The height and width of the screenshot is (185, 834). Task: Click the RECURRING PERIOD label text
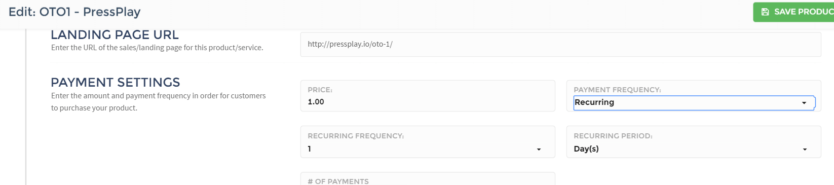point(613,136)
